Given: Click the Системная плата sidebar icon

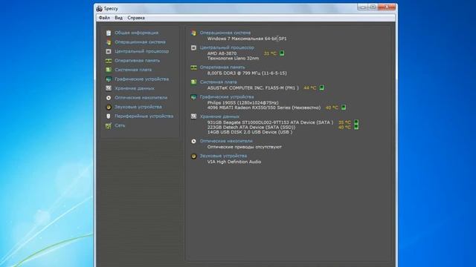Looking at the screenshot, I should (109, 70).
